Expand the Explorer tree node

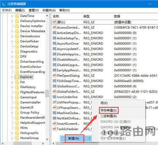point(12,77)
